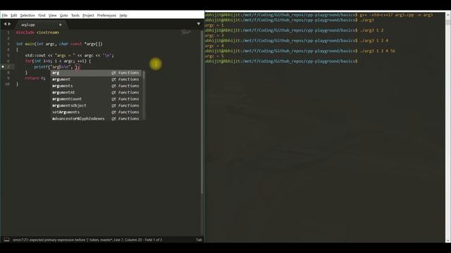Click 'argc = 3' output in terminal
The image size is (451, 253).
click(x=214, y=36)
